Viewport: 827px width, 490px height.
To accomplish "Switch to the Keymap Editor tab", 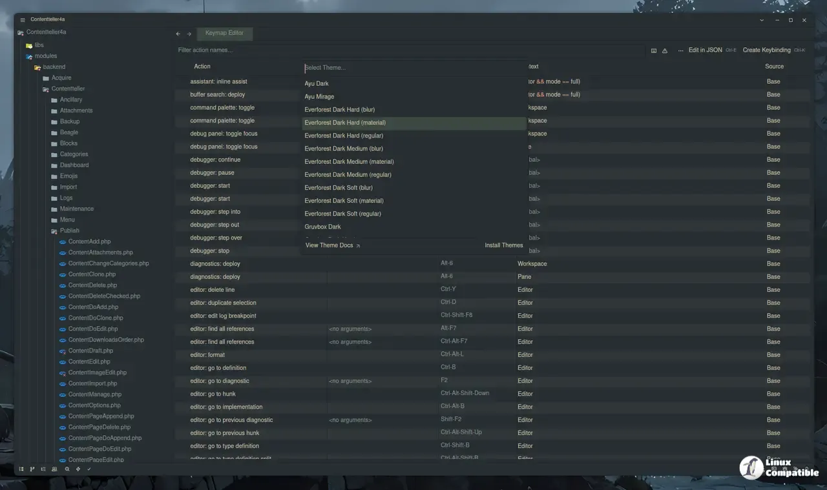I will [x=224, y=33].
